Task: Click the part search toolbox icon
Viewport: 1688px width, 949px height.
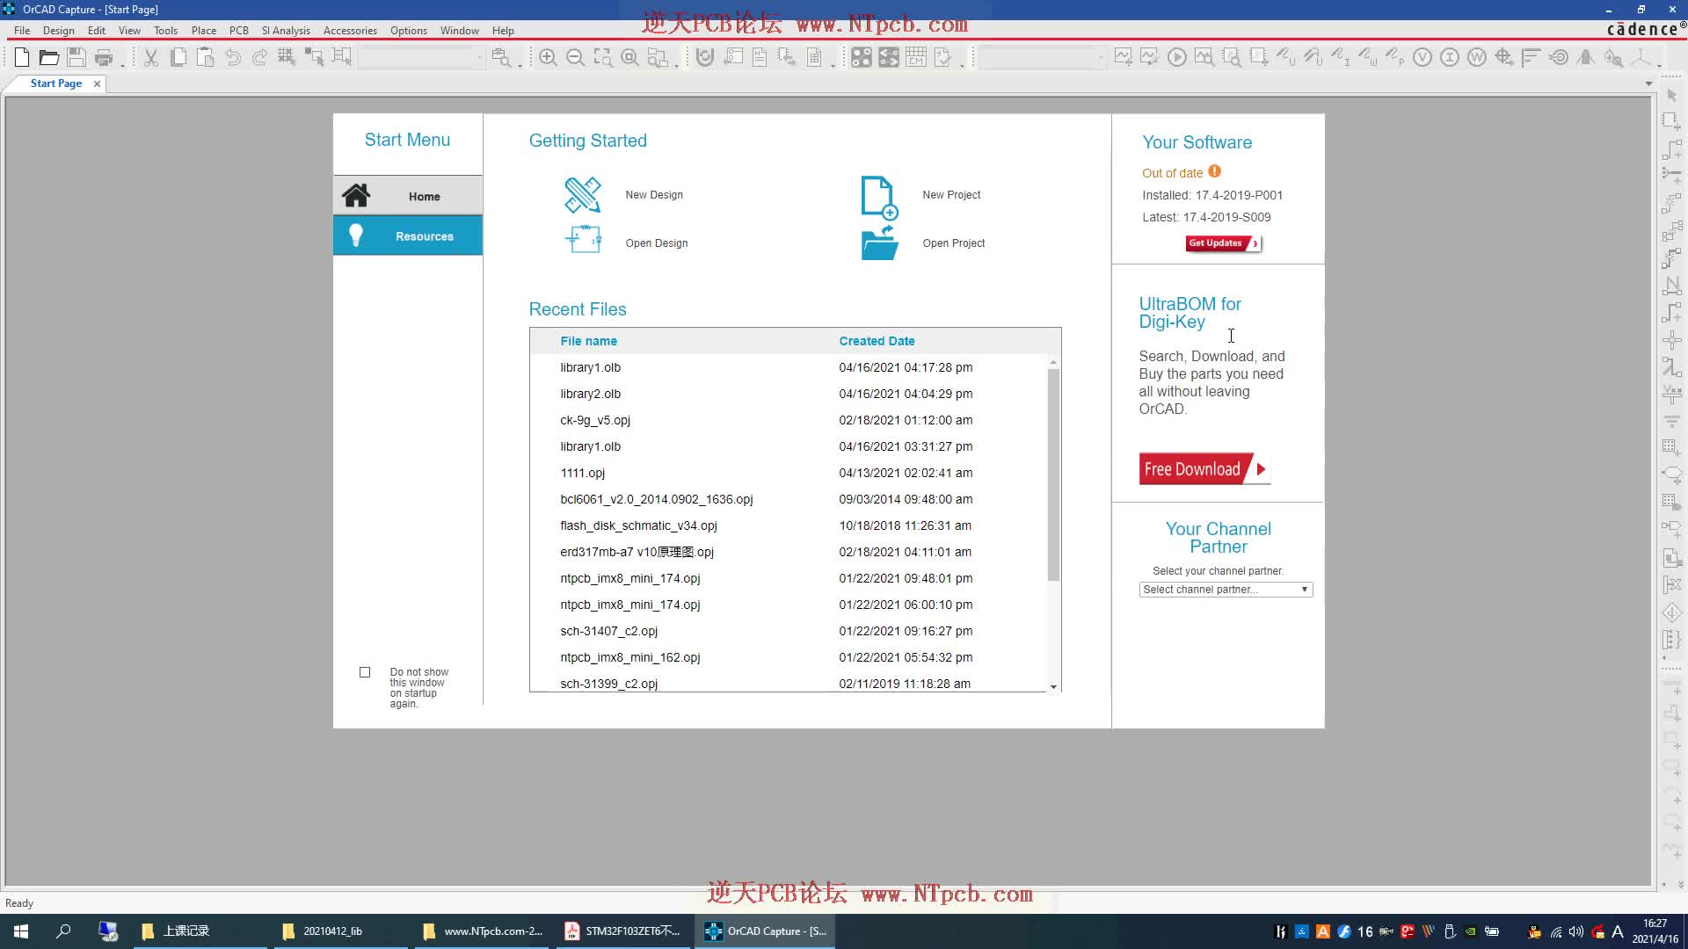Action: [501, 58]
